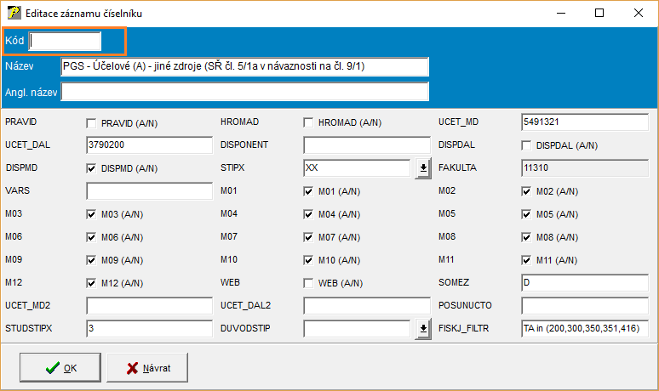
Task: Open the STIPX dropdown arrow
Action: [422, 169]
